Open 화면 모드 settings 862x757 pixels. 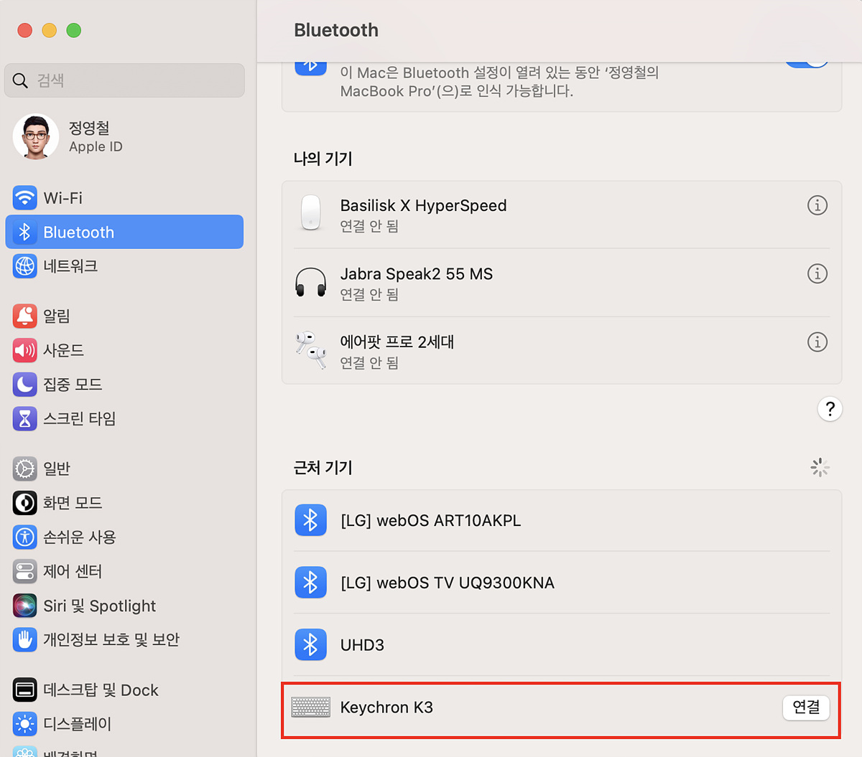pos(124,503)
